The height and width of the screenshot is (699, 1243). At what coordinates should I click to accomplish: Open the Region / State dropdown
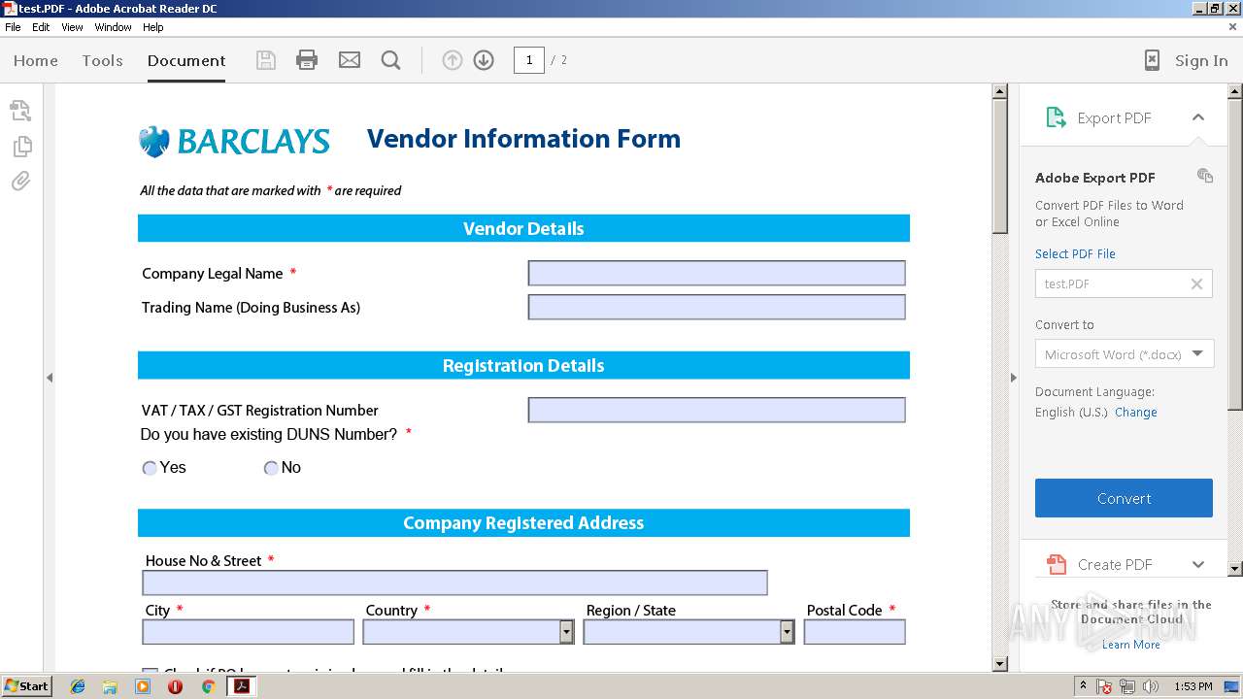coord(787,632)
